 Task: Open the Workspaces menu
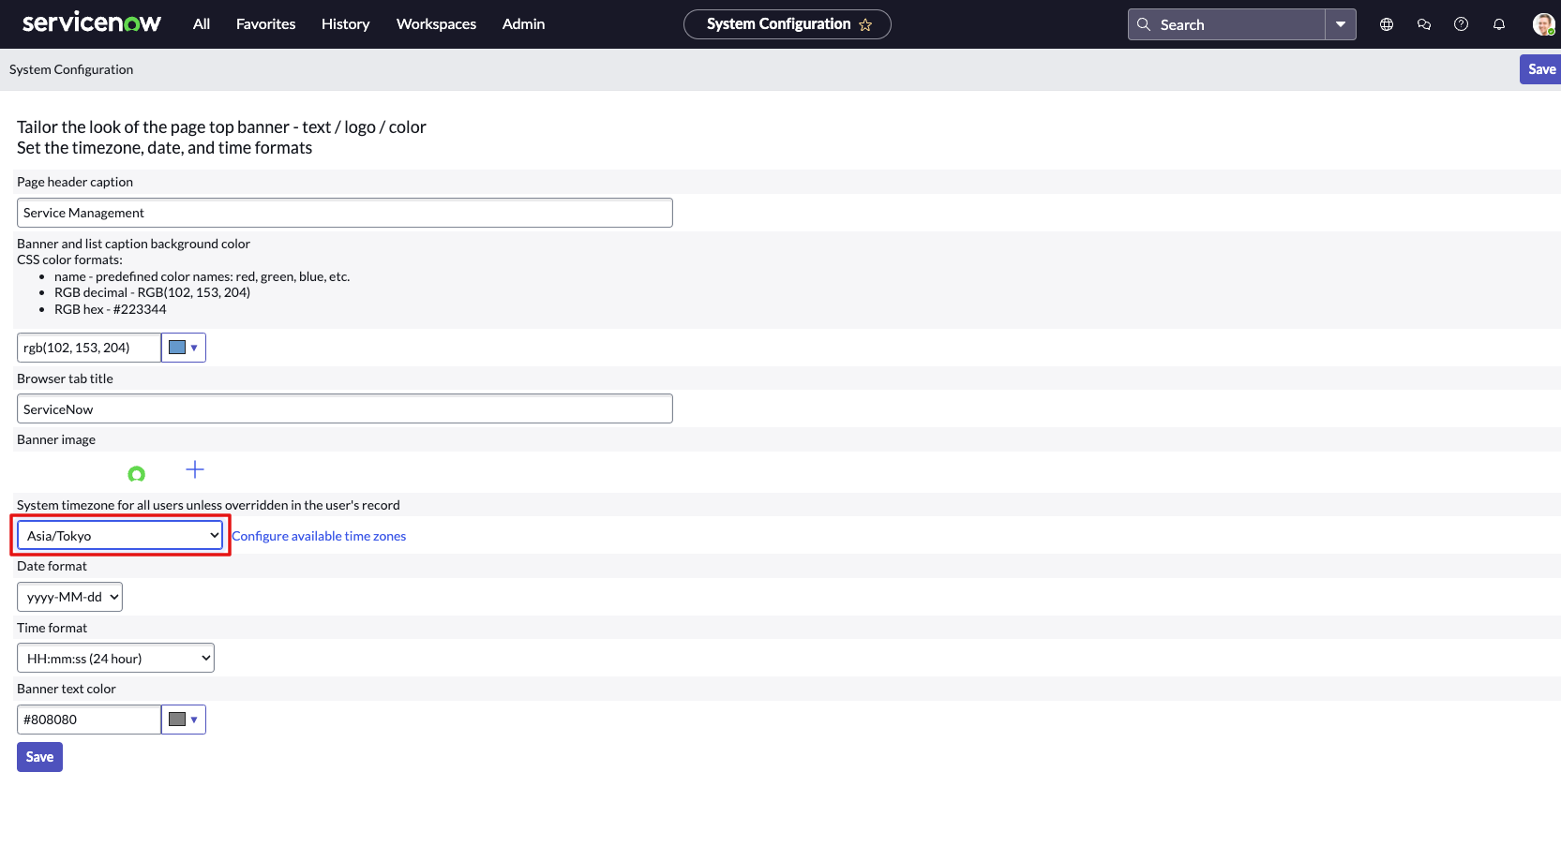[x=436, y=24]
